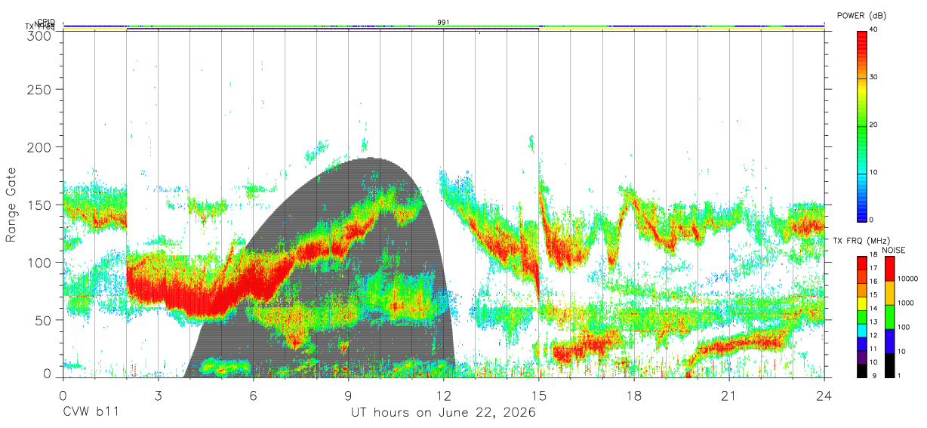Click the POWER (dB) color bar
Image resolution: width=927 pixels, height=428 pixels.
tap(862, 125)
